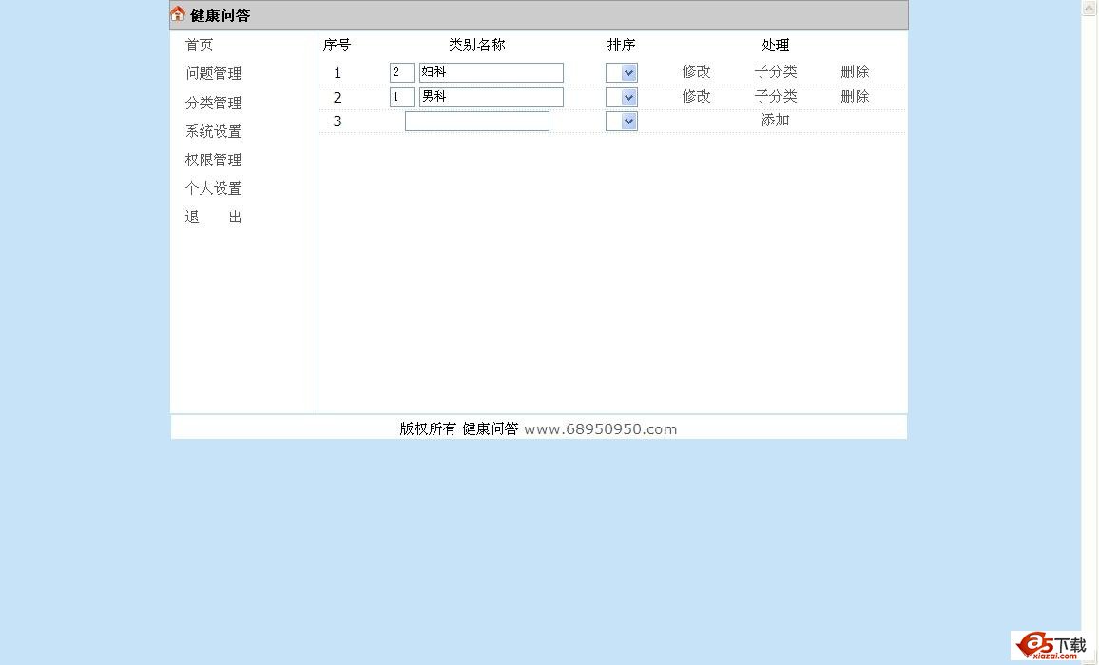Click 添加 to add new category

(x=775, y=120)
